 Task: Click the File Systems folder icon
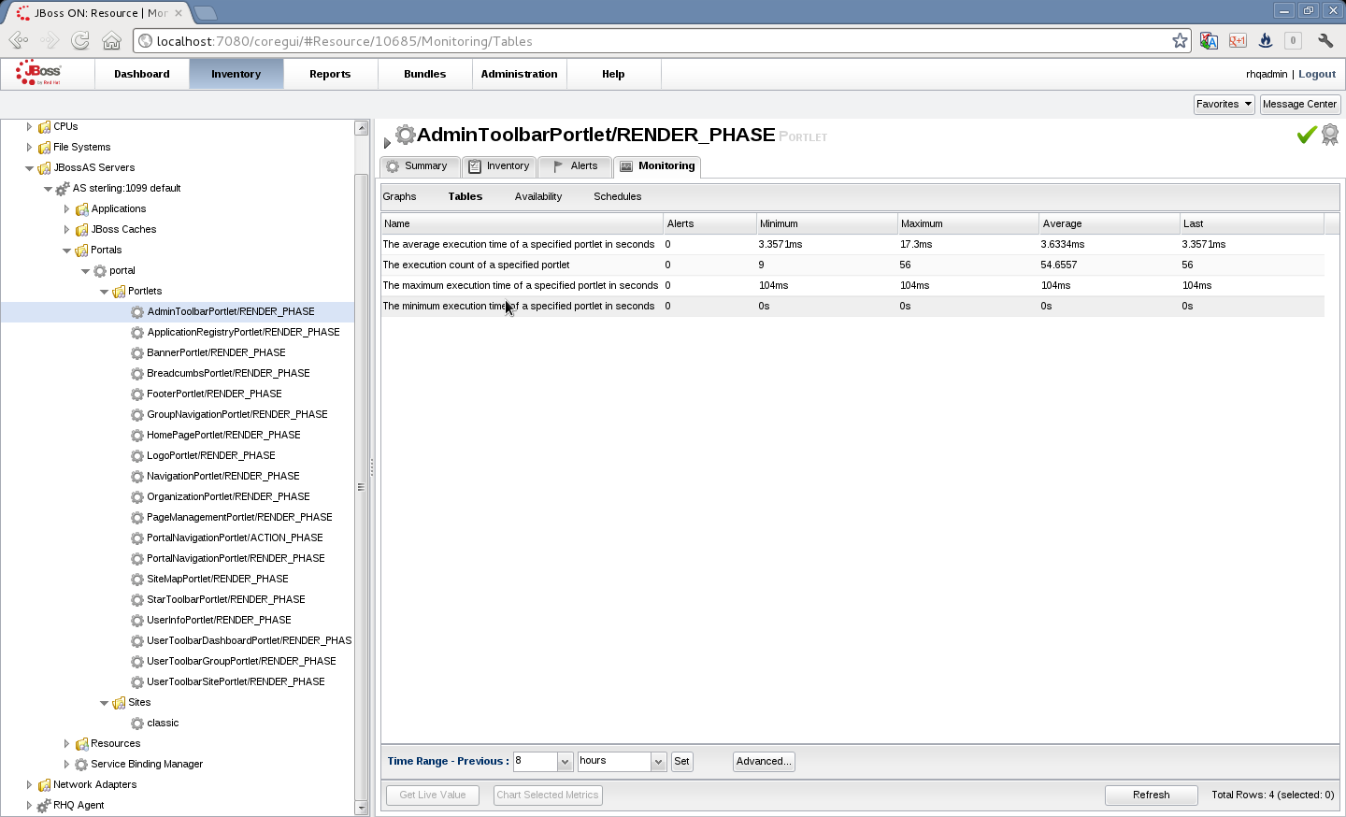[x=44, y=148]
